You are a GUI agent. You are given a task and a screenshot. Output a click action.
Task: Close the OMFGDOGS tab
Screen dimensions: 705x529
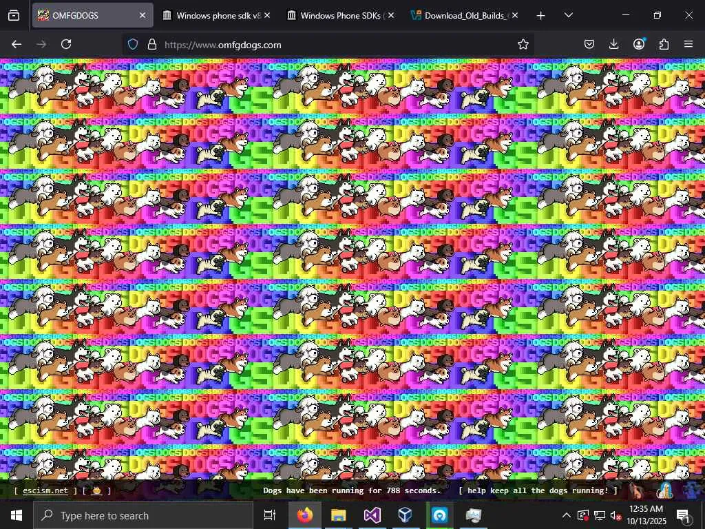tap(143, 15)
